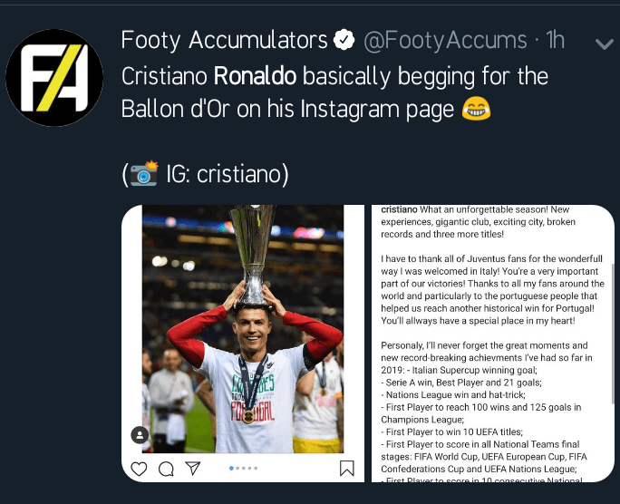Tap the Instagram heart like icon
Image resolution: width=620 pixels, height=504 pixels.
pyautogui.click(x=139, y=469)
